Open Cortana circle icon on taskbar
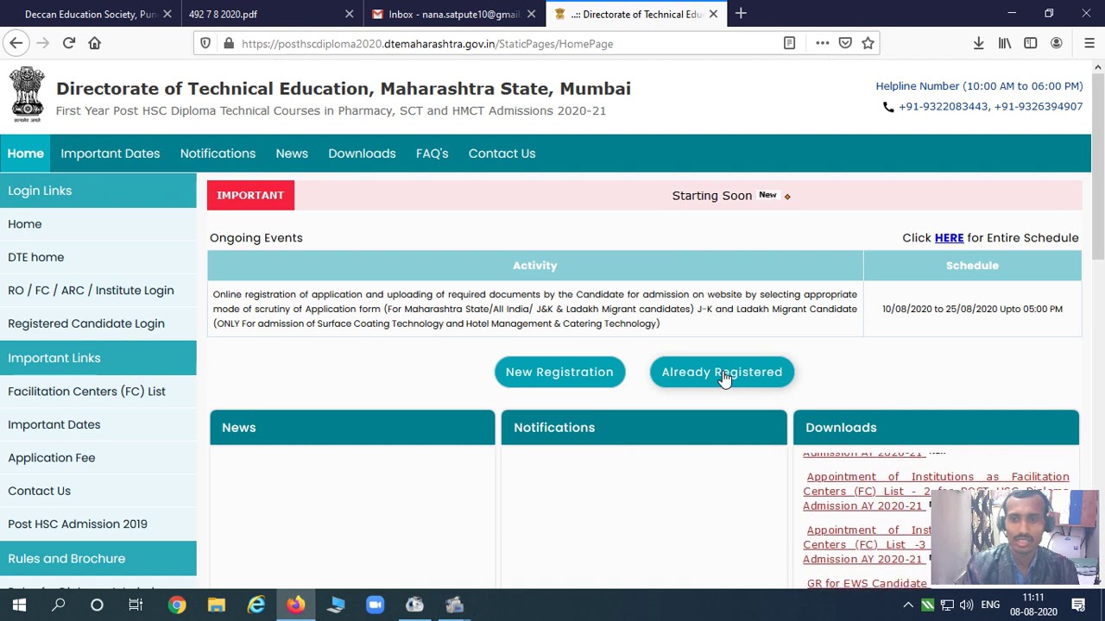The image size is (1105, 621). 97,605
